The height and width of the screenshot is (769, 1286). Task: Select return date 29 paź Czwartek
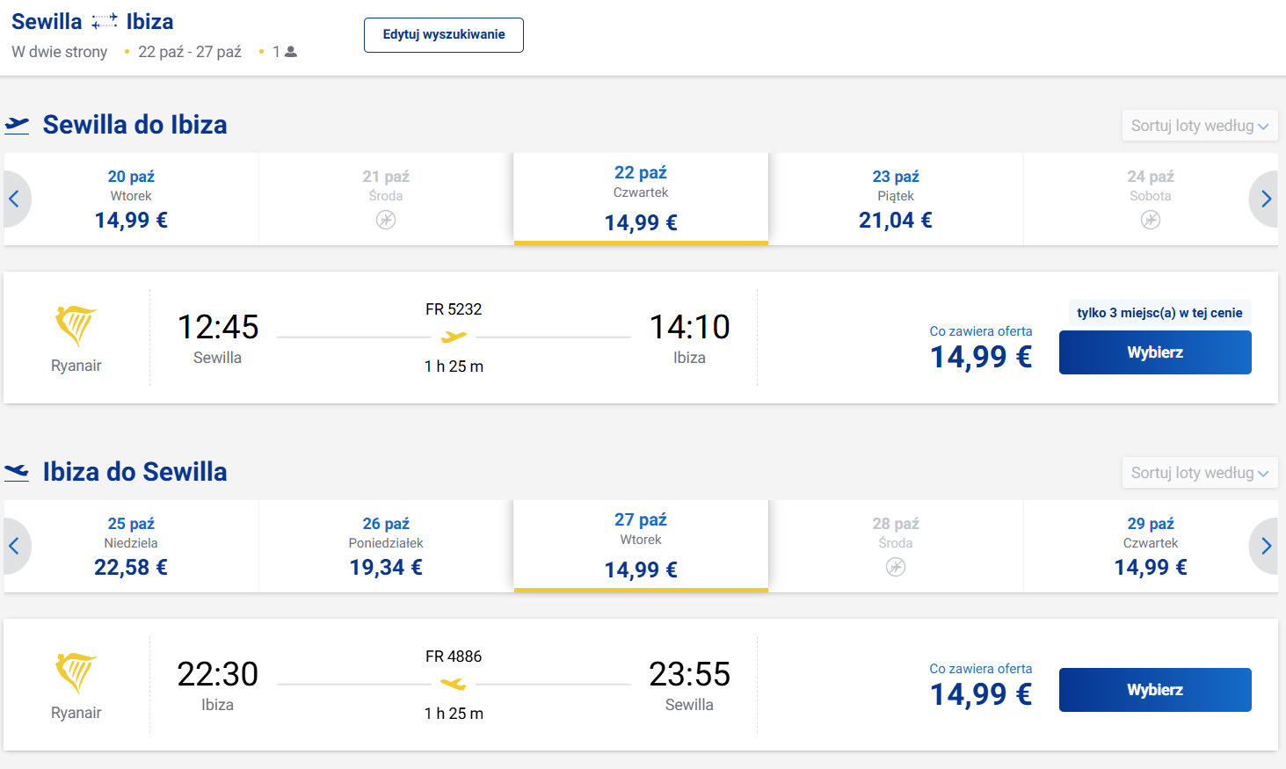pyautogui.click(x=1151, y=546)
